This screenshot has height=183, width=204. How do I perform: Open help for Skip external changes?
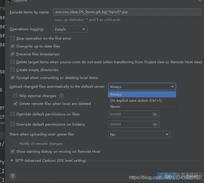pyautogui.click(x=61, y=96)
